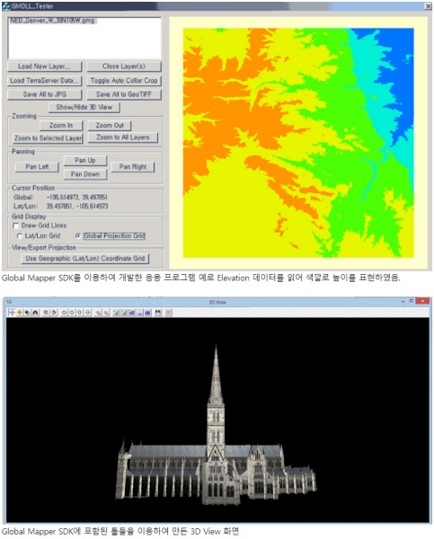Click the Zoom to All Layers button
This screenshot has width=434, height=539.
click(x=123, y=137)
